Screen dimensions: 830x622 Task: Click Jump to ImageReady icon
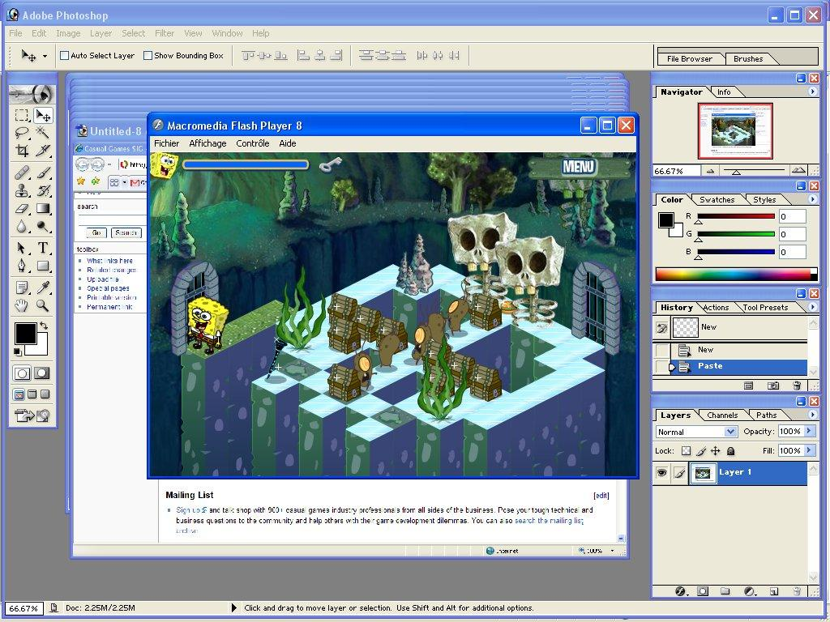point(32,415)
